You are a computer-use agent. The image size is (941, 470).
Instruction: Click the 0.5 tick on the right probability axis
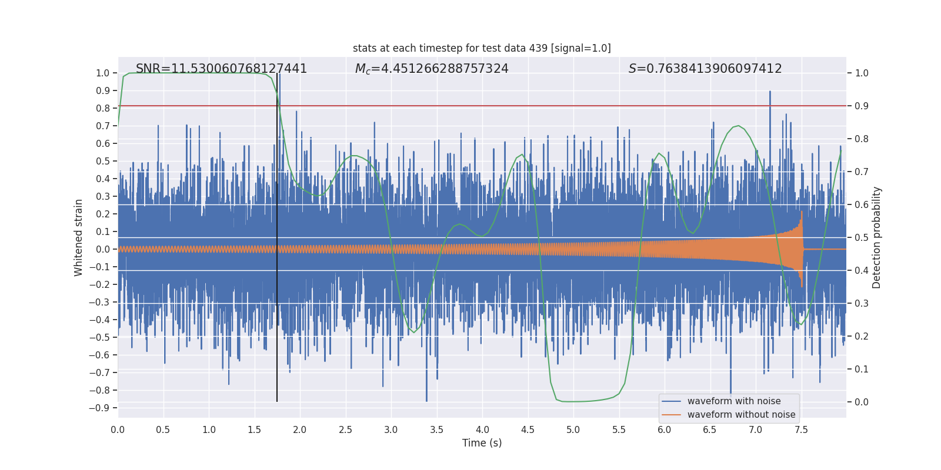pyautogui.click(x=862, y=238)
